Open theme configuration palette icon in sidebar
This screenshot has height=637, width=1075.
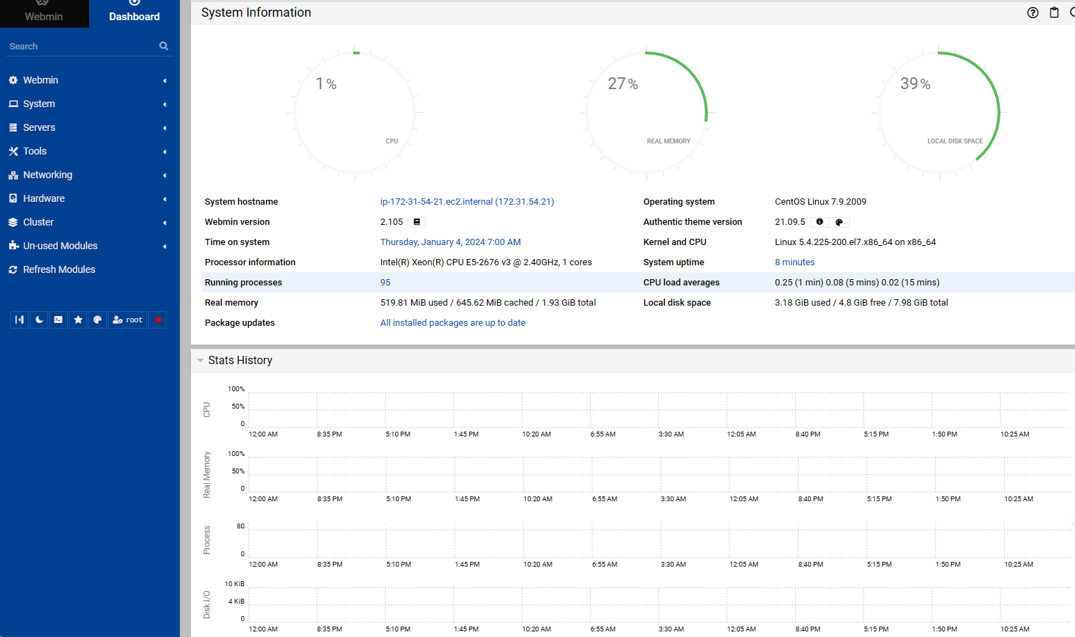click(x=98, y=320)
